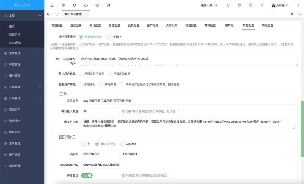The height and width of the screenshot is (184, 304).
Task: Check the 已绑定的手机号 checkbox
Action: (80, 73)
